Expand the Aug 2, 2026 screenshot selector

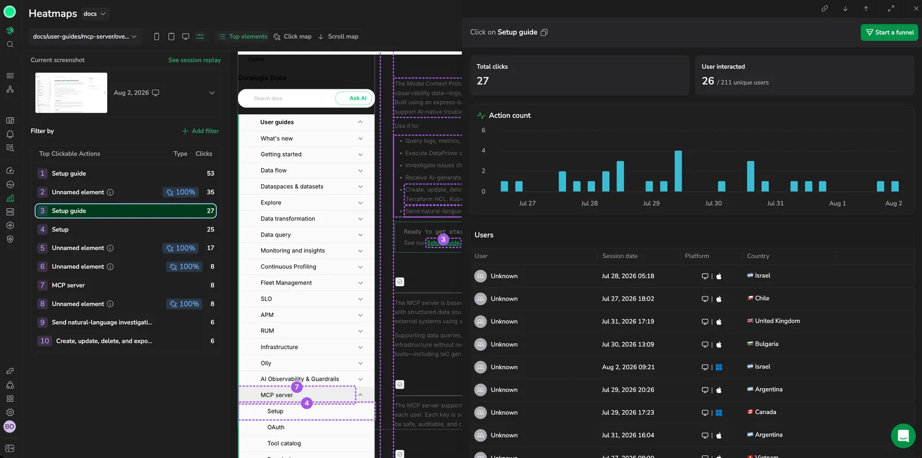(x=211, y=93)
